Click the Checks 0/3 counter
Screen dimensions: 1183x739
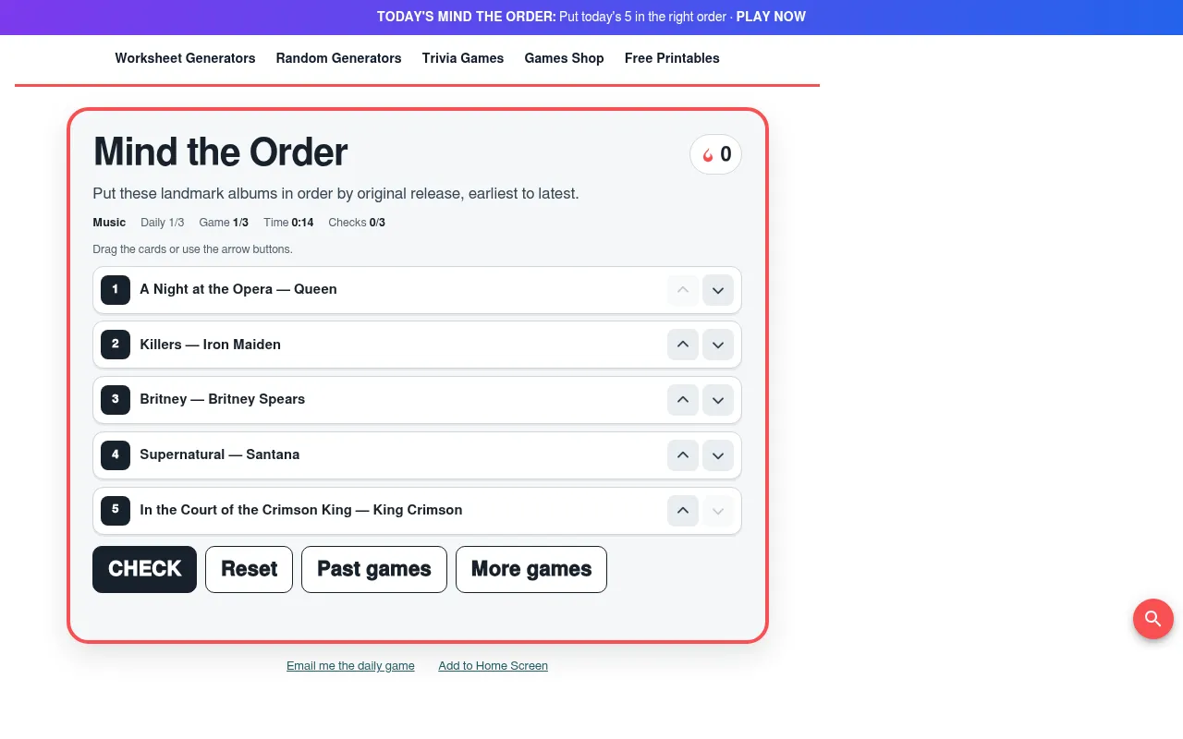(x=357, y=223)
